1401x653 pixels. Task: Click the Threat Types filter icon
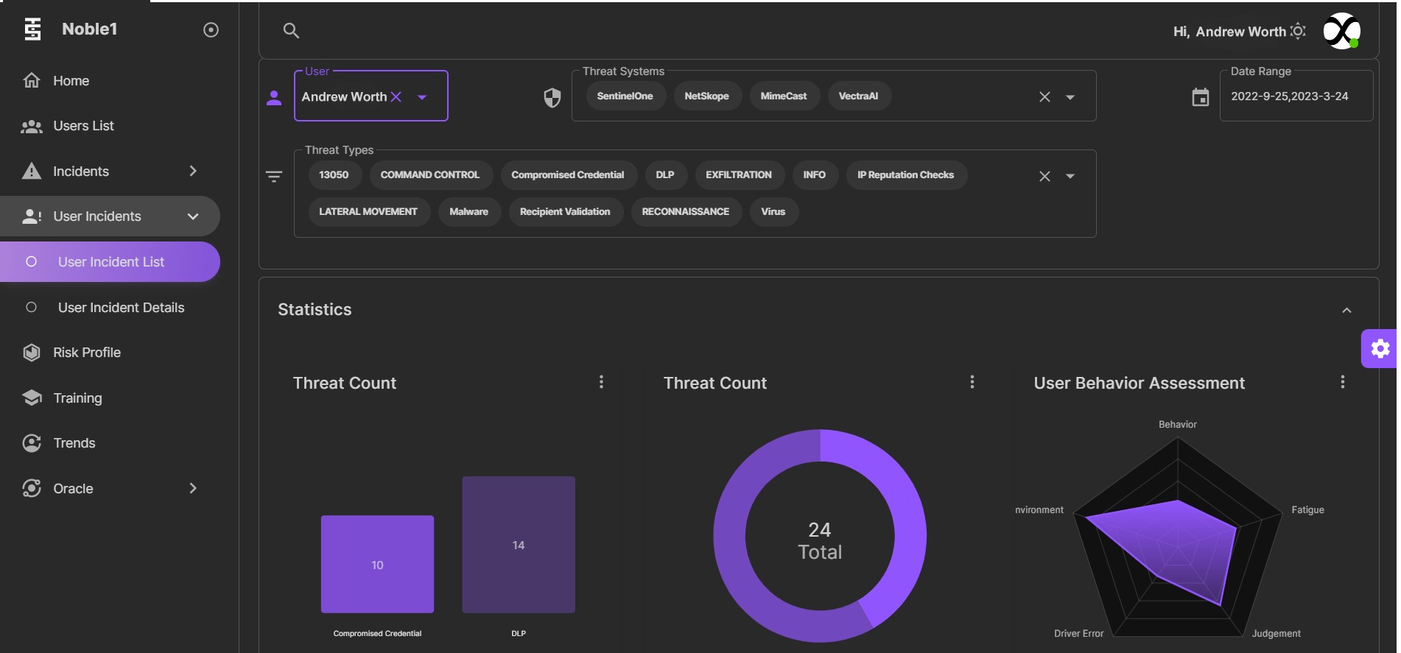[x=274, y=177]
